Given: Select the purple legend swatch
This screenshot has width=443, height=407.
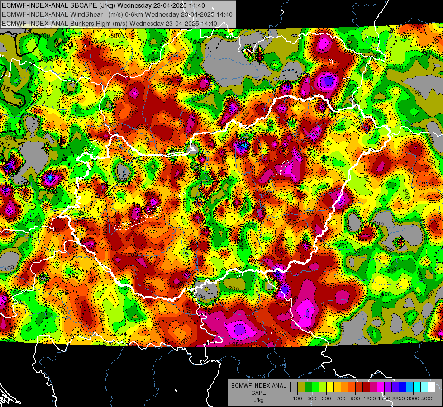Looking at the screenshot, I should pyautogui.click(x=388, y=387).
